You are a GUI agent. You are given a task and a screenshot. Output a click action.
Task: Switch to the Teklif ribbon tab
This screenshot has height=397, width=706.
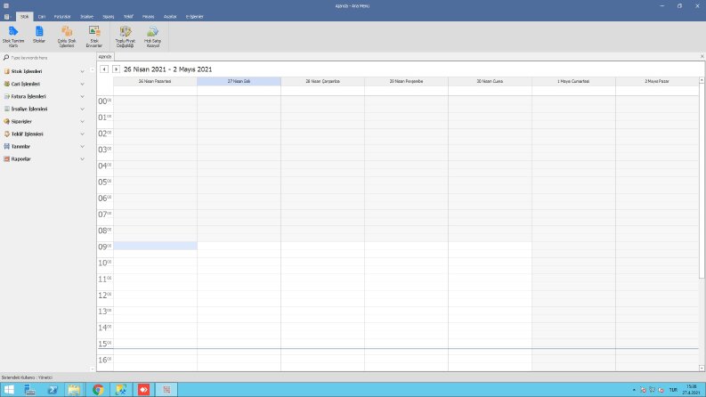coord(128,17)
